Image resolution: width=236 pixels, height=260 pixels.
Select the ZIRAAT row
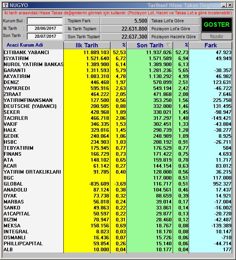coord(118,94)
